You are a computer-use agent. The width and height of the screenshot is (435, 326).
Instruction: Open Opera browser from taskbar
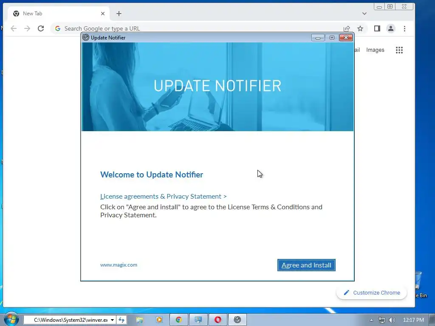coord(218,320)
